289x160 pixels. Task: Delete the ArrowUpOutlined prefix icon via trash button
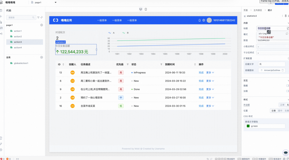tap(283, 70)
